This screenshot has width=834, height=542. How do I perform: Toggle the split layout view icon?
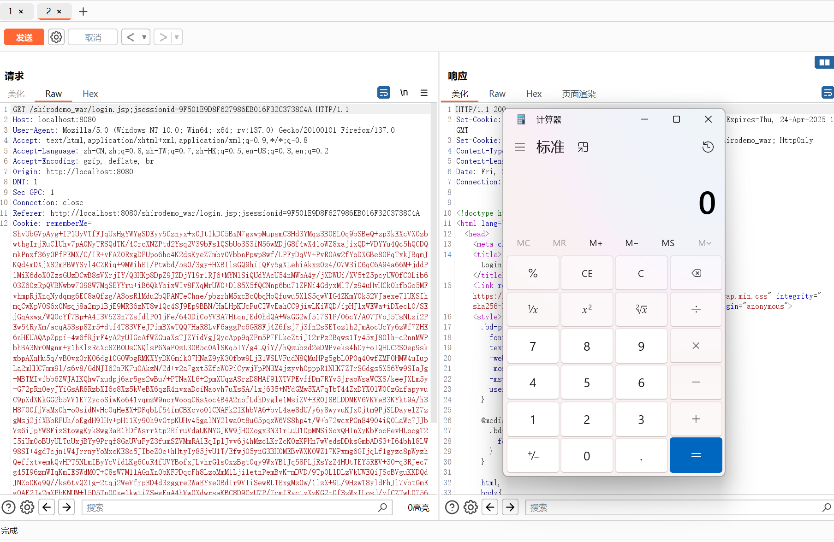tap(824, 62)
